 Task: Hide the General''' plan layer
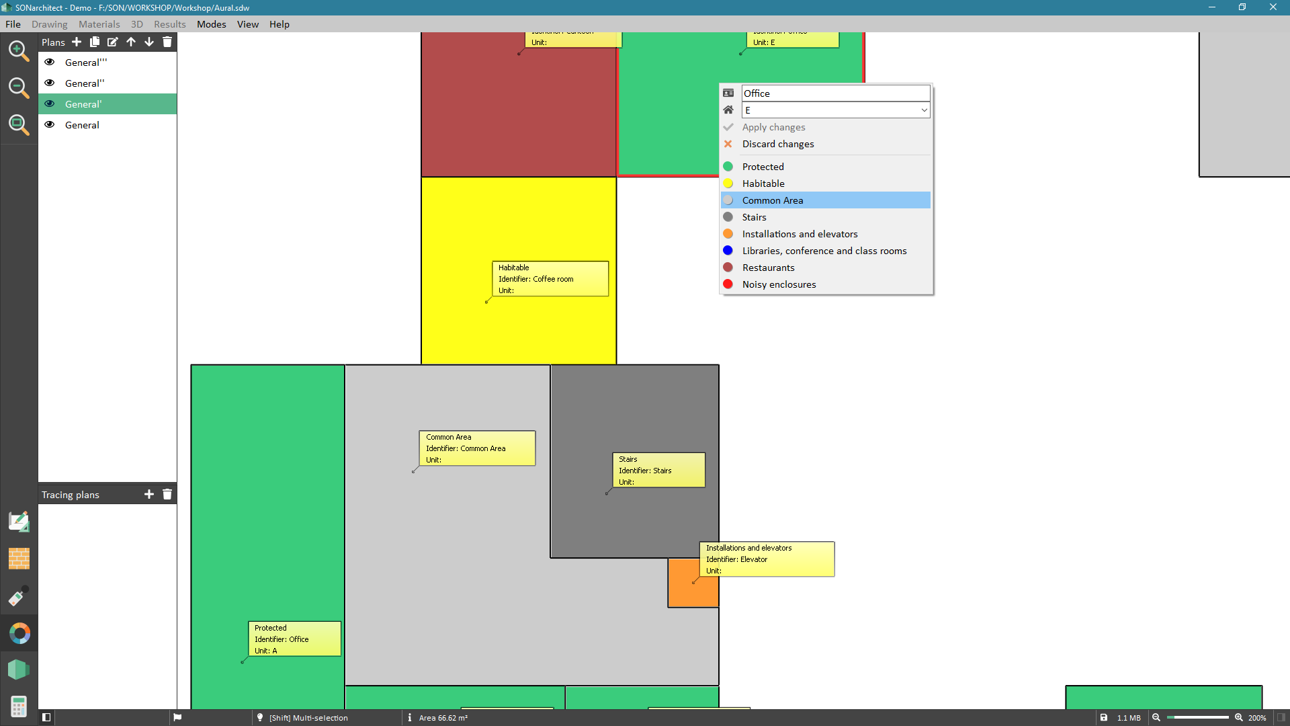50,62
